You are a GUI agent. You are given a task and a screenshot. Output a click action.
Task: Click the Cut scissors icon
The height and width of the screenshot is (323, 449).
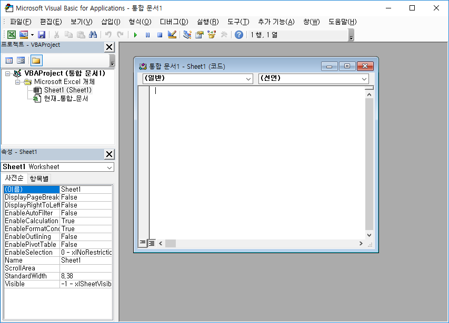(x=57, y=35)
